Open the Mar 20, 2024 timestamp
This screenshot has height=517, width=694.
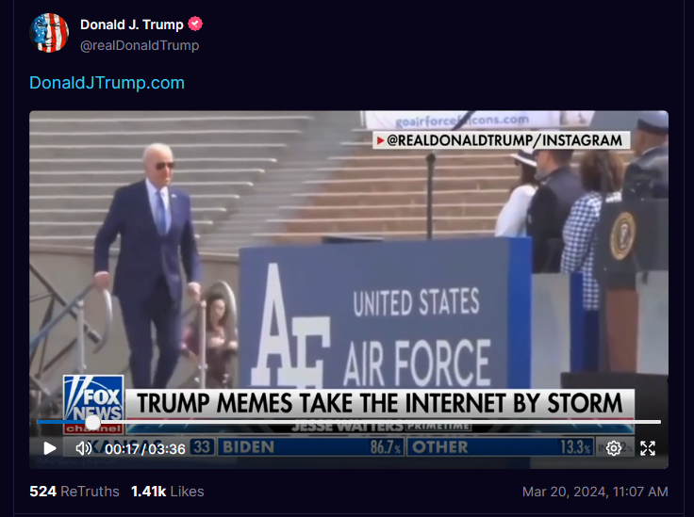click(595, 492)
